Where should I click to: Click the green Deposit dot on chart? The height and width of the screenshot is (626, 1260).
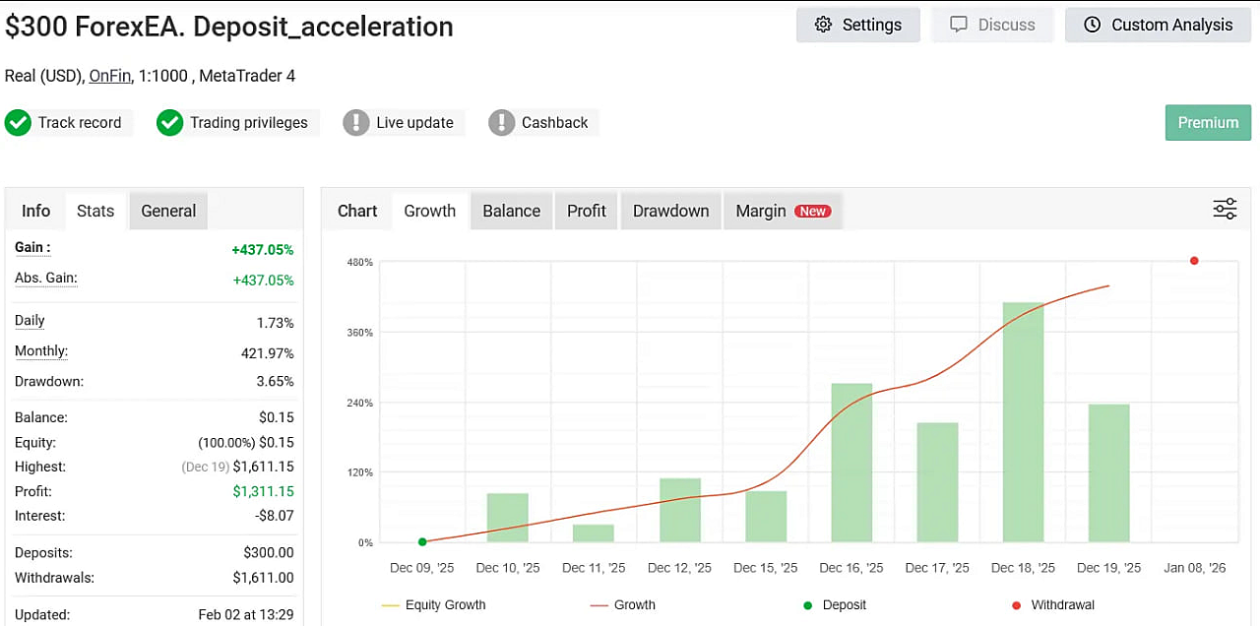pyautogui.click(x=422, y=541)
